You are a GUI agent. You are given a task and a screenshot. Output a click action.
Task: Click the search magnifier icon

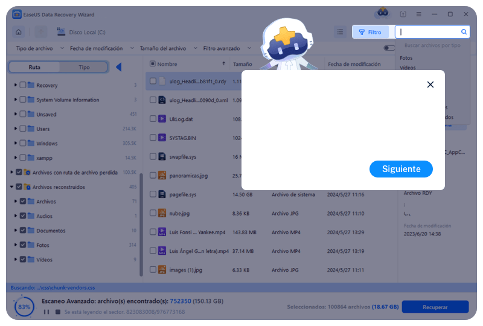click(x=464, y=32)
